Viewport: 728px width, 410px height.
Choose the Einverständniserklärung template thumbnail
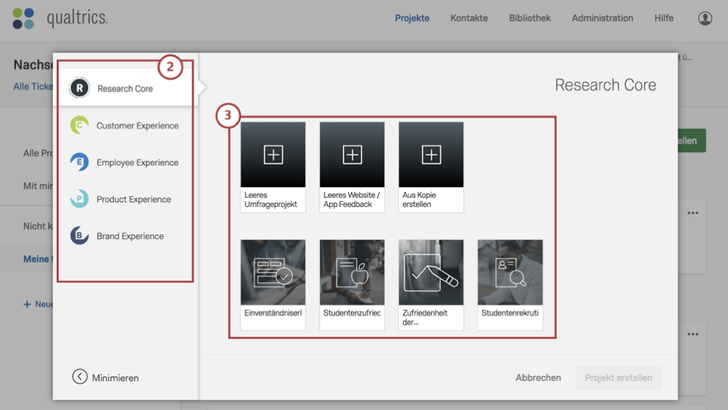point(273,272)
